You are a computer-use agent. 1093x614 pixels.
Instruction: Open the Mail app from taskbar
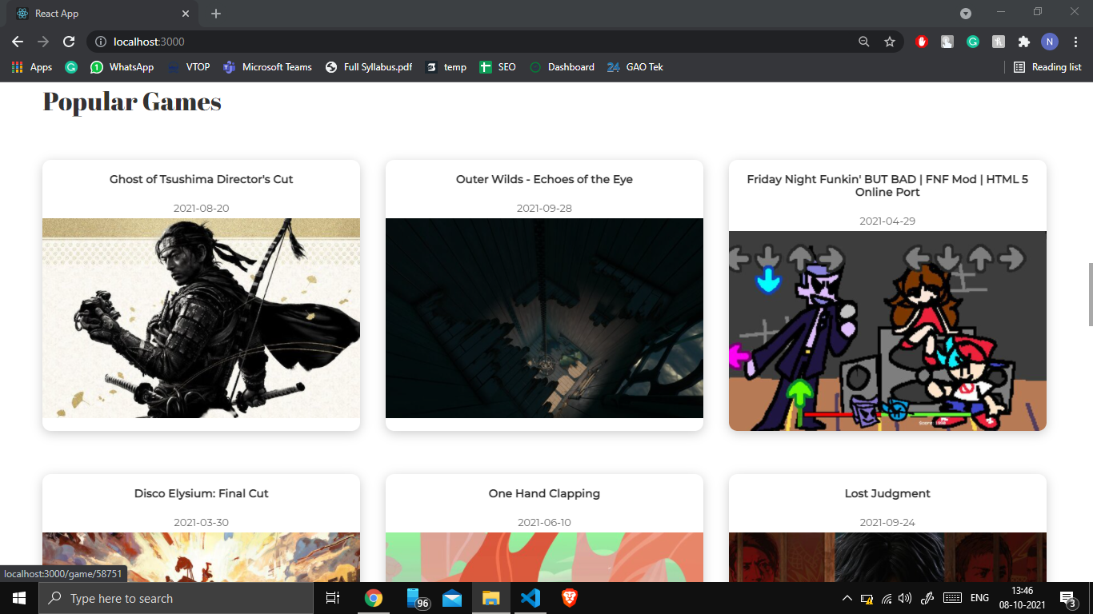point(452,598)
